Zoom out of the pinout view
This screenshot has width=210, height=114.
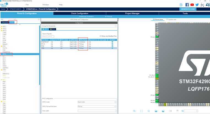(149, 111)
